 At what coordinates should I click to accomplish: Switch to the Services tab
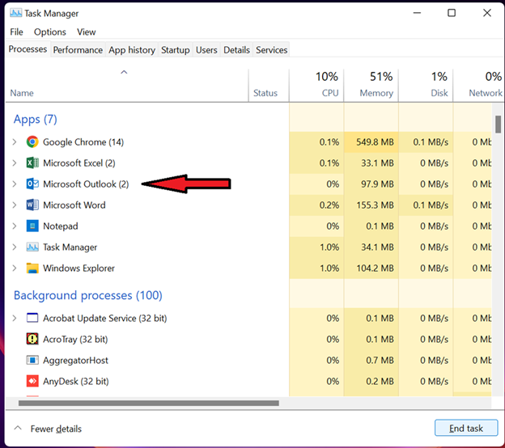tap(271, 50)
